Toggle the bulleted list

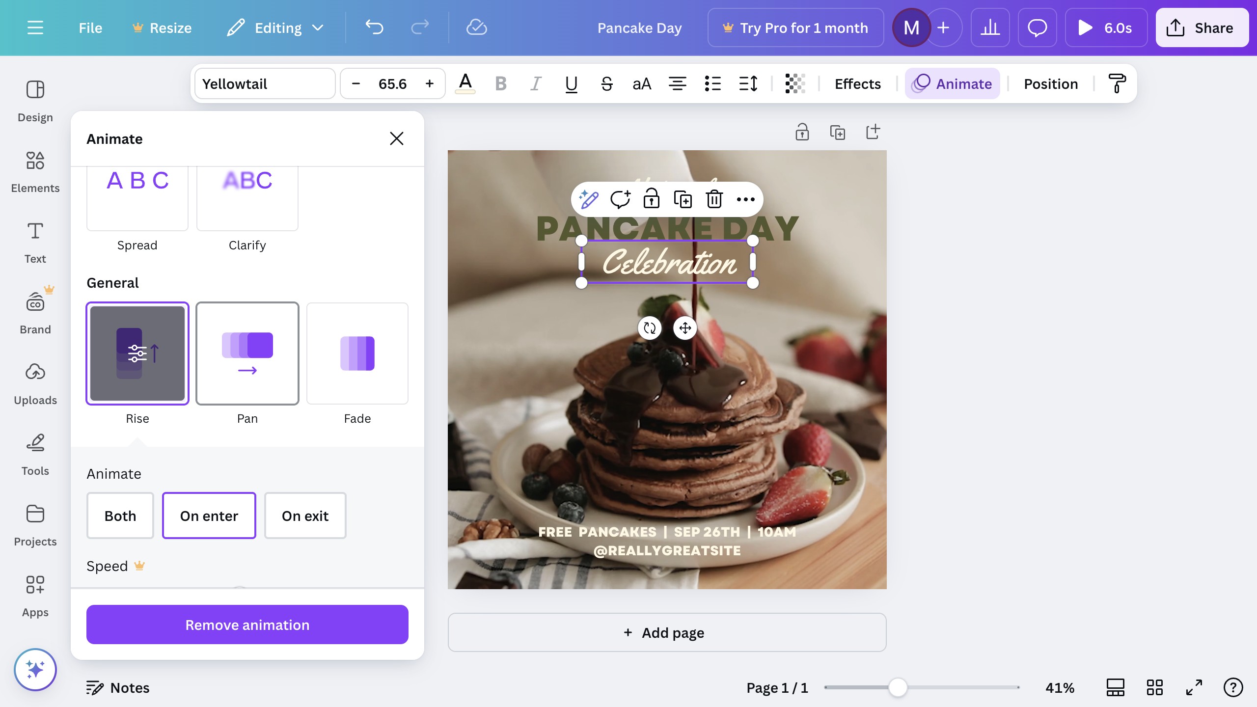pos(713,84)
